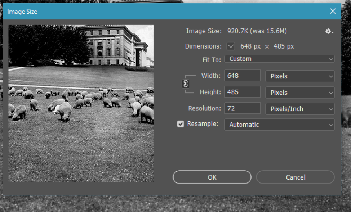Click the Height input field
Viewport: 351px width, 212px height.
[243, 92]
